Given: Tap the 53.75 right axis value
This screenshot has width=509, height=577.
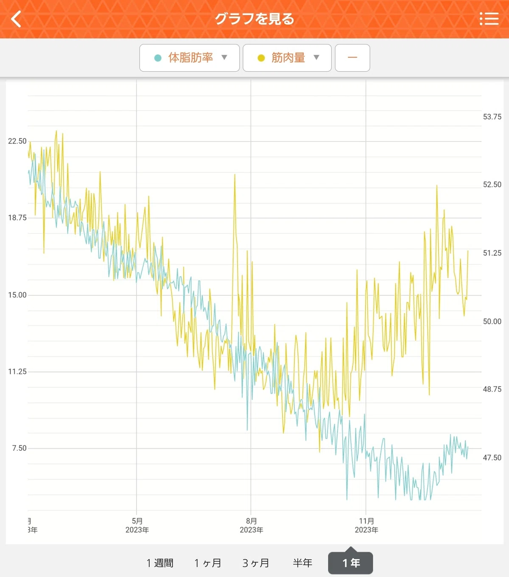Looking at the screenshot, I should [x=492, y=117].
